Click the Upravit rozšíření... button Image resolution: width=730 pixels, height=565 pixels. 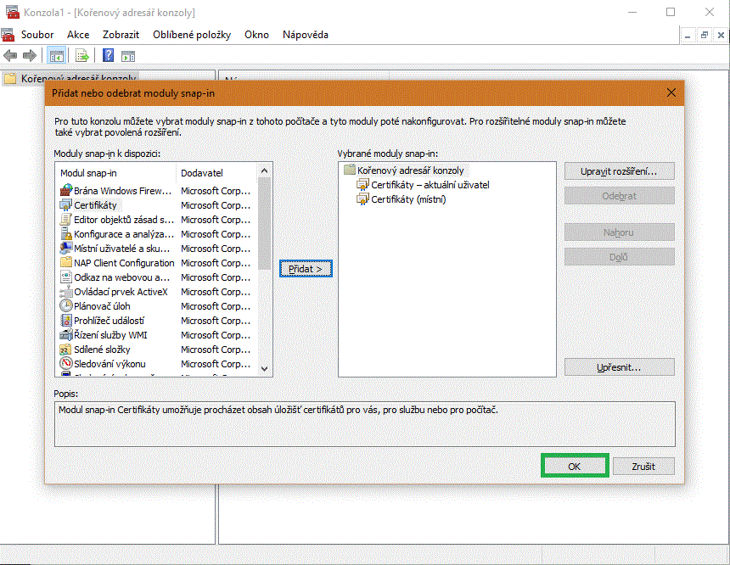coord(619,171)
